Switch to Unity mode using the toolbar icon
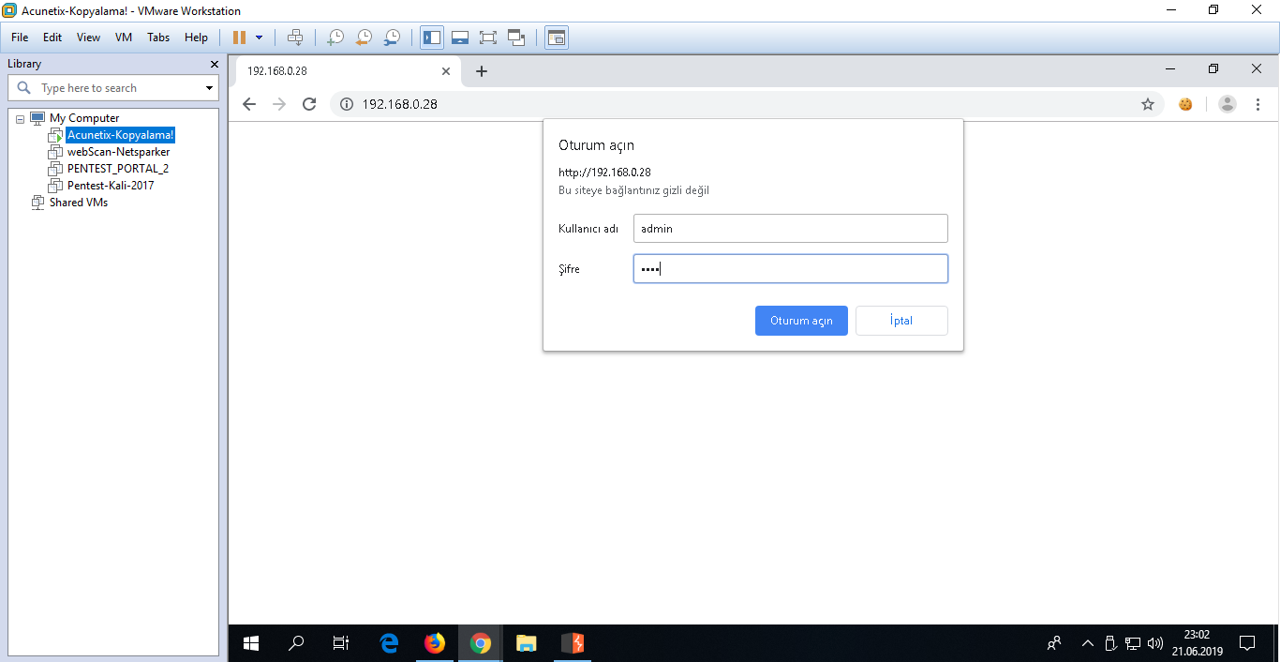1280x662 pixels. [x=516, y=38]
